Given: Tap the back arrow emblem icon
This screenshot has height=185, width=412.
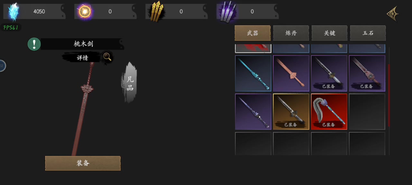Looking at the screenshot, I should pos(393,14).
